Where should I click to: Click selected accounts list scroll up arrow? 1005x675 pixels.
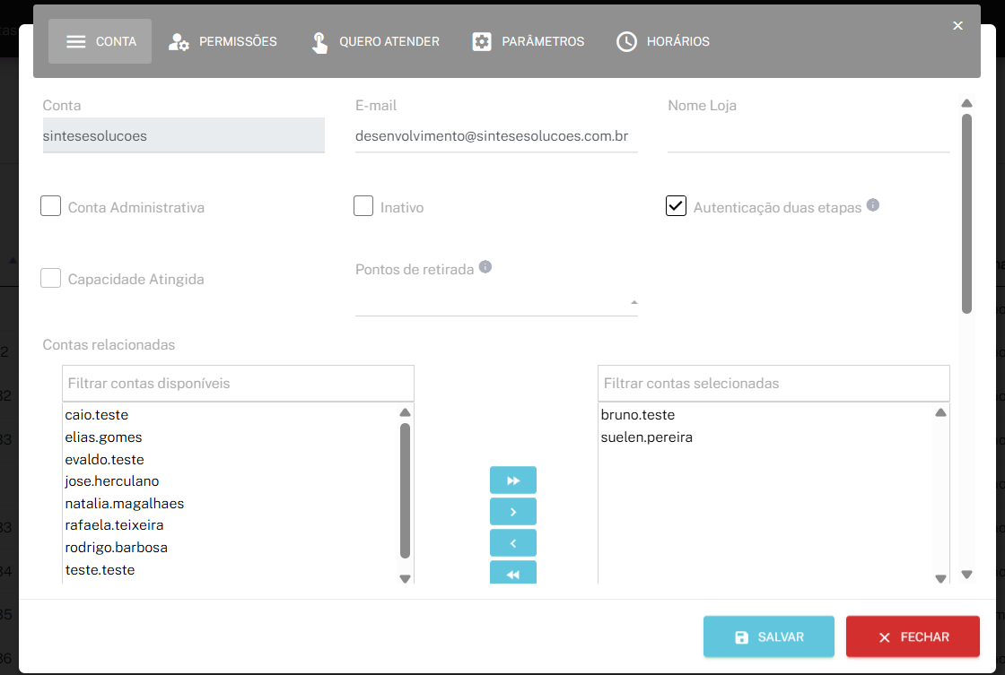tap(940, 412)
